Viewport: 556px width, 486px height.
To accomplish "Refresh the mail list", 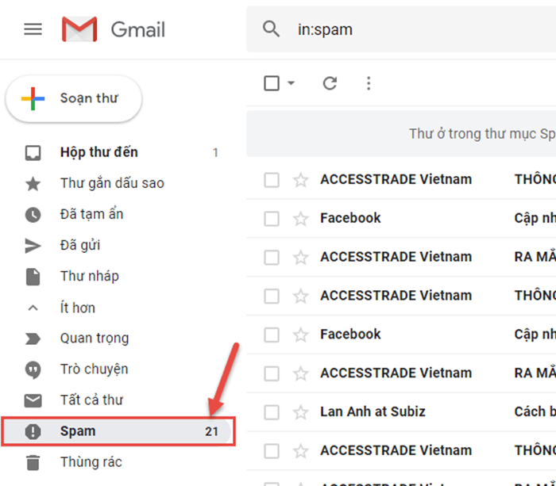I will [330, 83].
